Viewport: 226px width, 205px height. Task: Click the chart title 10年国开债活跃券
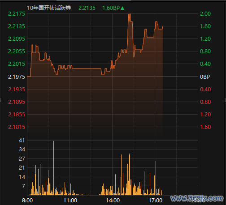point(49,8)
